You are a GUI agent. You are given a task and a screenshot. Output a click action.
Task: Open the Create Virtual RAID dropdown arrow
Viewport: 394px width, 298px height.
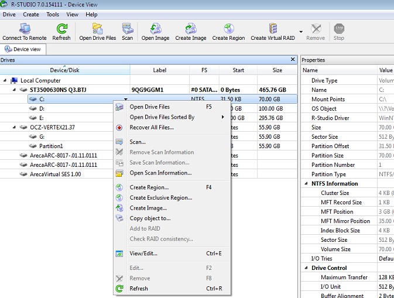tap(301, 32)
